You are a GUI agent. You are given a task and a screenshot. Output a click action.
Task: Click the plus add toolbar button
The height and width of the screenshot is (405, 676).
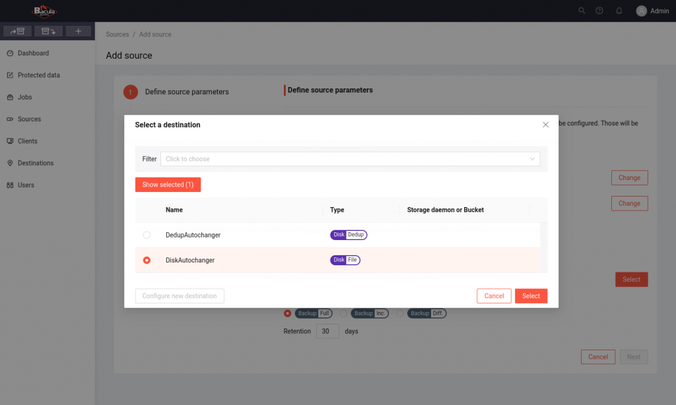(78, 31)
